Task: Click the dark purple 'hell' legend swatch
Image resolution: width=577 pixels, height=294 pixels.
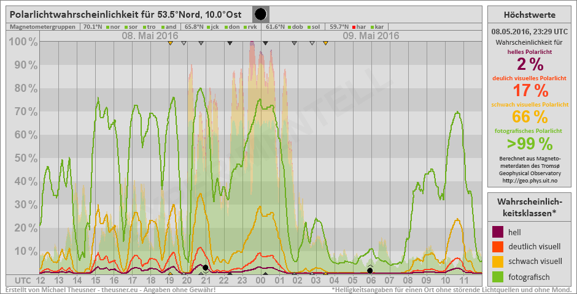Action: (498, 232)
